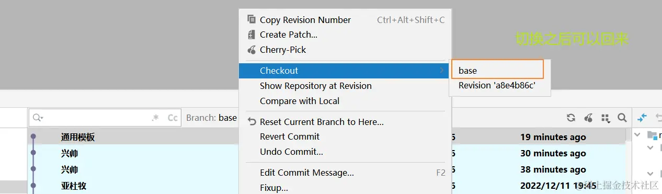Screen dimensions: 662x194
Task: Select Create Patch... from the menu
Action: (x=289, y=35)
